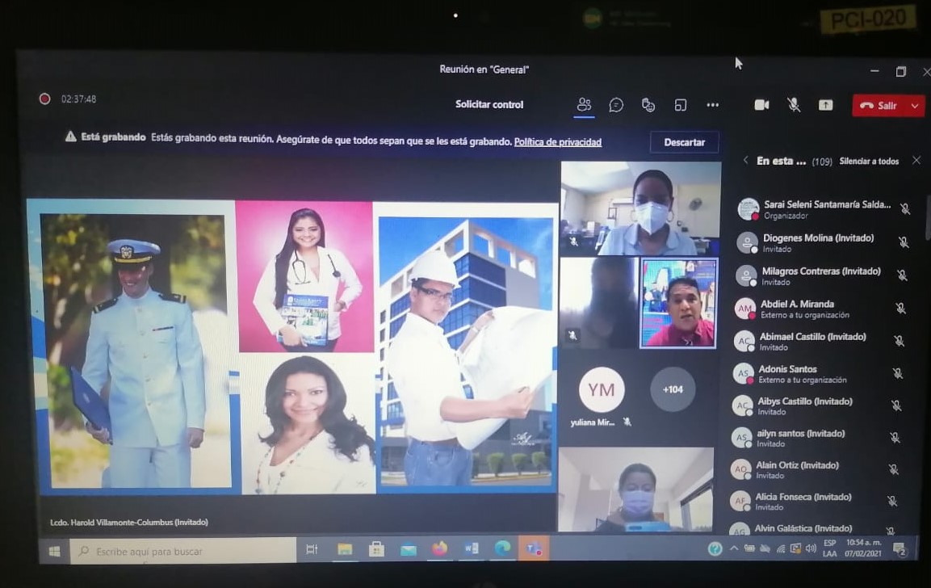Select the YM avatar for yuliana Mir...
Screen dimensions: 931x588
(x=601, y=389)
